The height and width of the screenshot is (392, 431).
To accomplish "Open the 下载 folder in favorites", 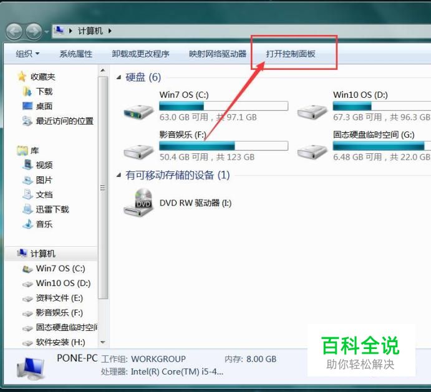I will 44,91.
